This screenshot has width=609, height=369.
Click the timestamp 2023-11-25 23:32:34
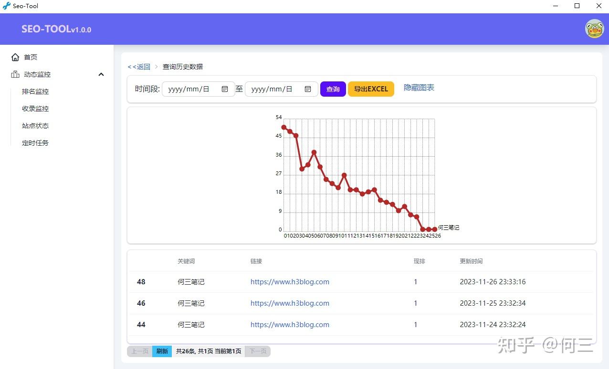(493, 303)
